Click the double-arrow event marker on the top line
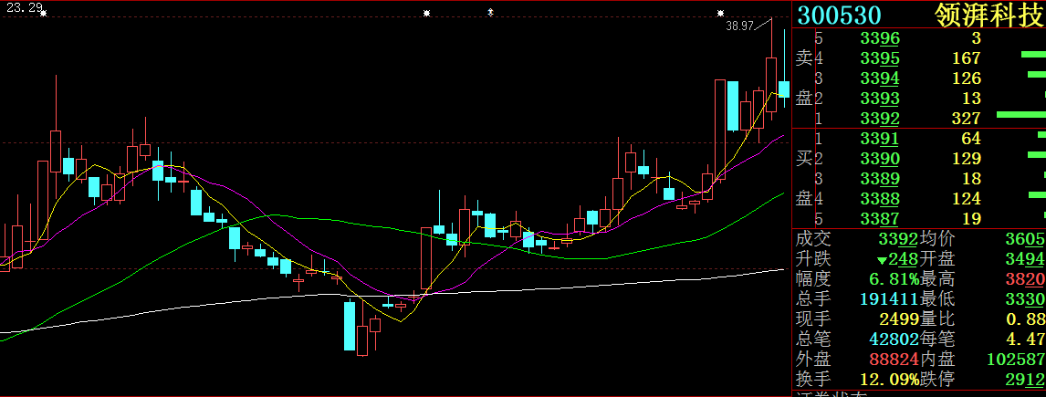Viewport: 1046px width, 397px height. click(x=491, y=12)
